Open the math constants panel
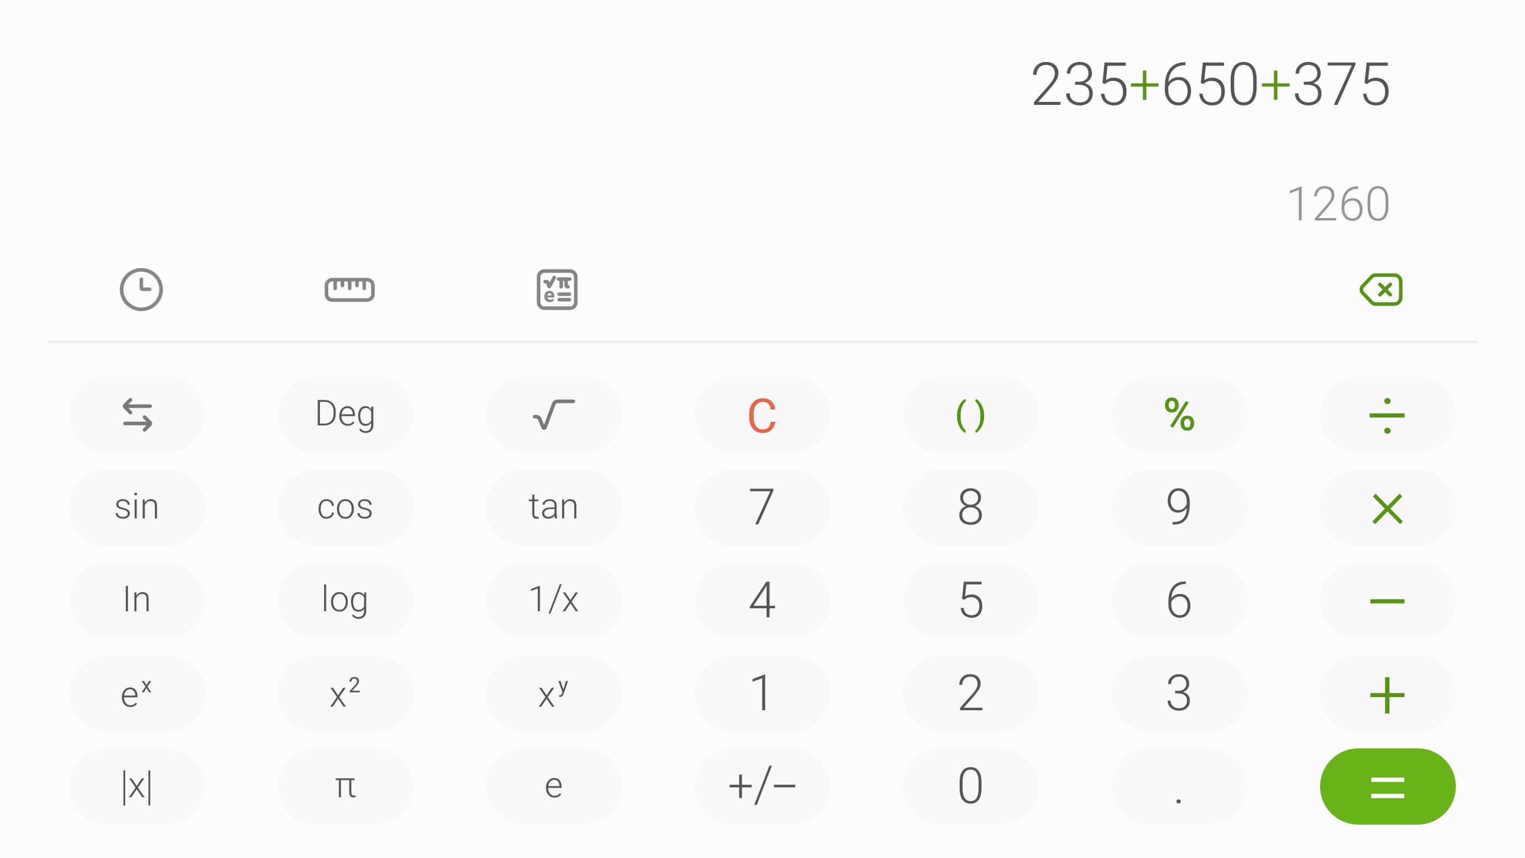This screenshot has width=1525, height=858. pyautogui.click(x=557, y=289)
